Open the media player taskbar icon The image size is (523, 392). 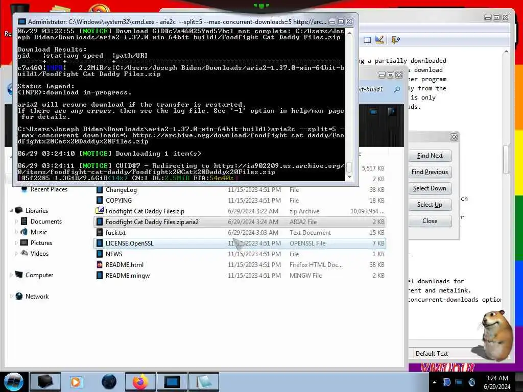[76, 382]
